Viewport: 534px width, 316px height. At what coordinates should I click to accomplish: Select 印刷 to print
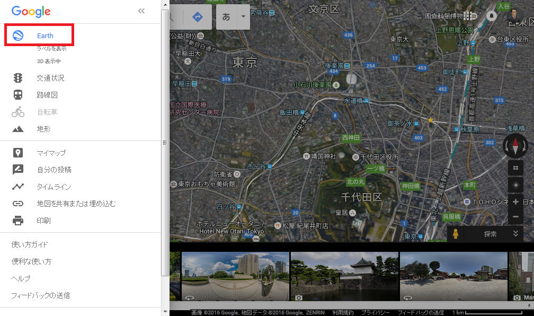(x=43, y=221)
